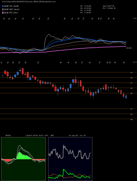Click the 'Pre C: 32.02' value
The width and height of the screenshot is (137, 181).
pos(86,13)
